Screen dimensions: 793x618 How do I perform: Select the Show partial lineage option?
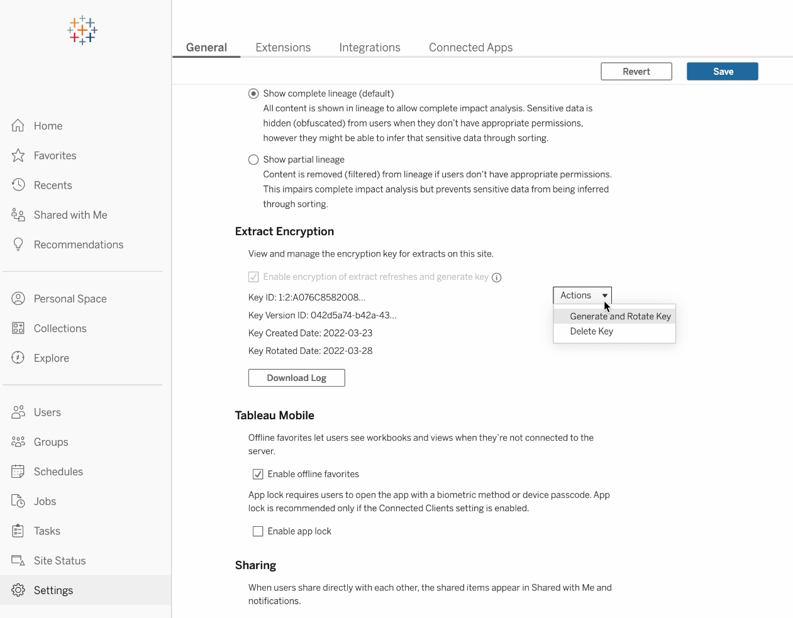(x=253, y=160)
